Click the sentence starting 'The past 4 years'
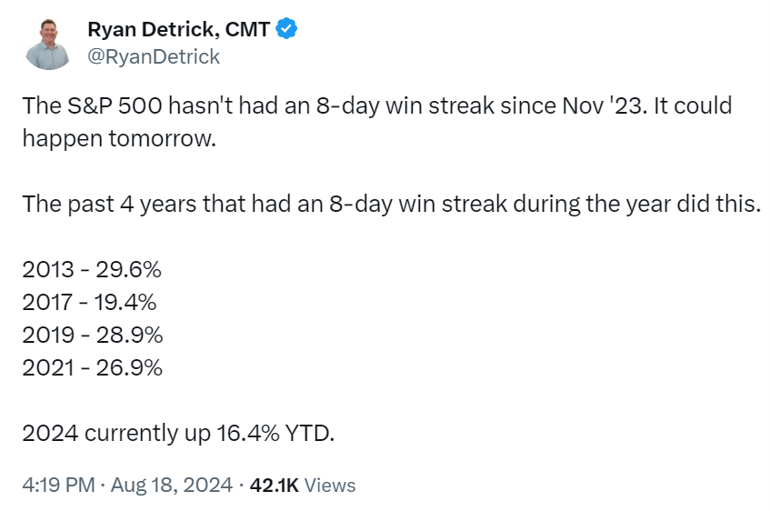 [x=391, y=205]
